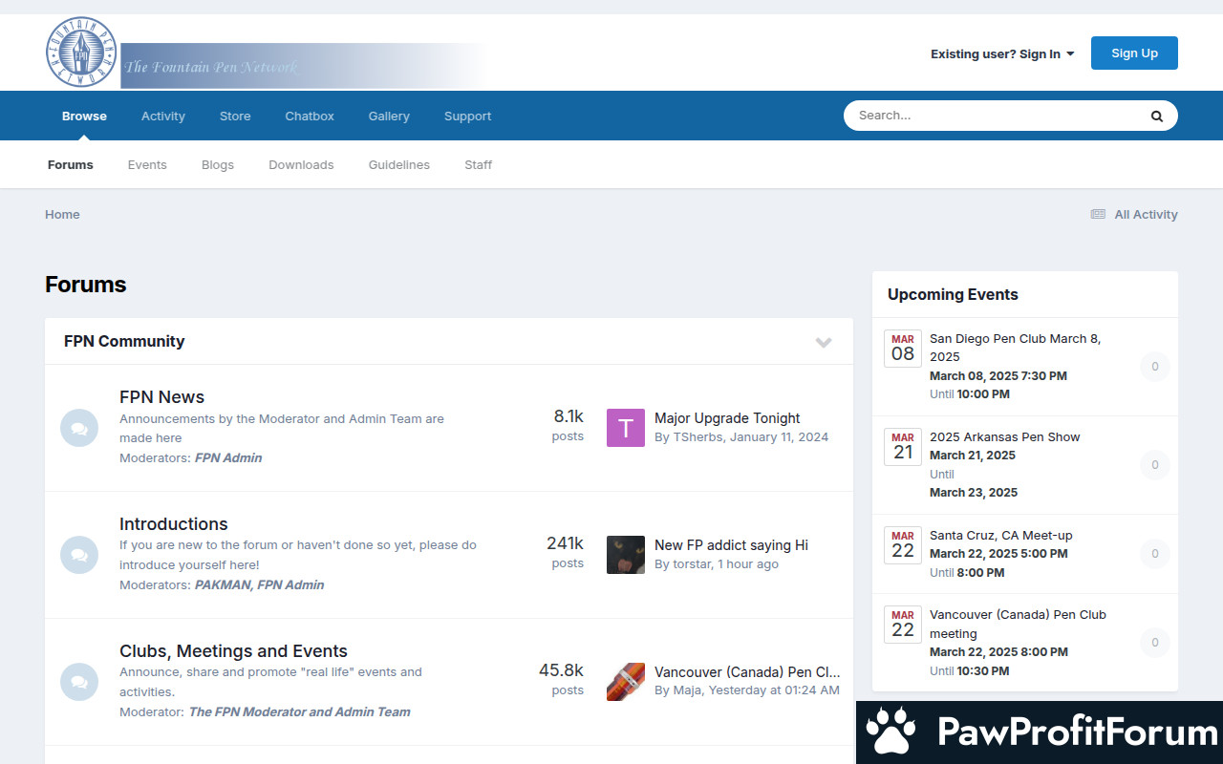Open the Santa Cruz, CA Meet-up event

pos(1001,536)
